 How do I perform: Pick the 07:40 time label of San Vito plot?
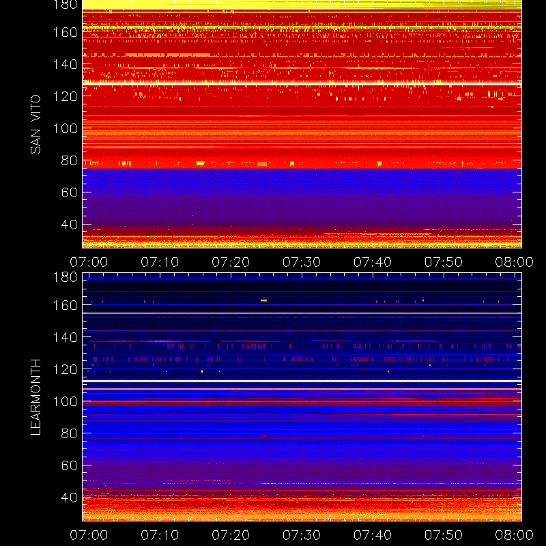[x=373, y=262]
